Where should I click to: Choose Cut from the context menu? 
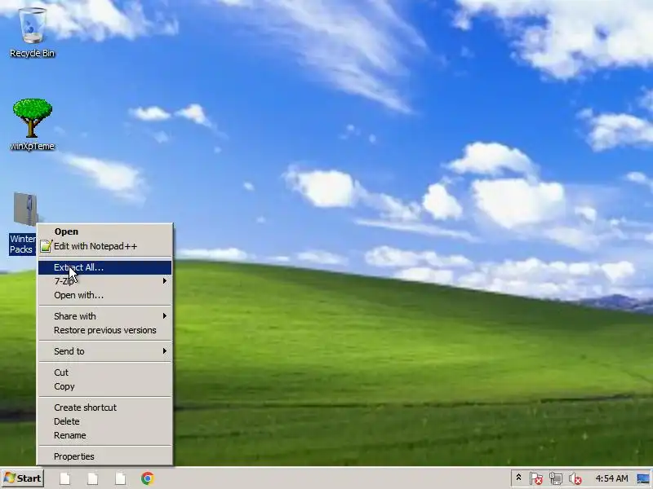click(x=105, y=372)
